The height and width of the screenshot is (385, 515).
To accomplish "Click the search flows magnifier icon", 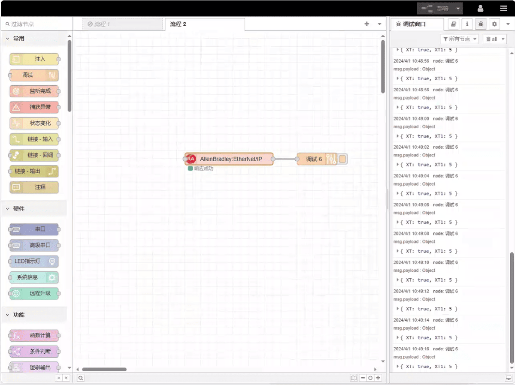I will tap(81, 378).
